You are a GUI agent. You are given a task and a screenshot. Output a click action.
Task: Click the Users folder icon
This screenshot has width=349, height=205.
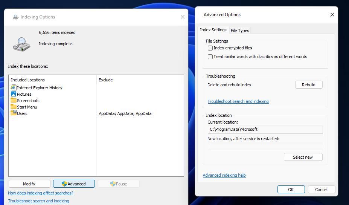click(13, 113)
